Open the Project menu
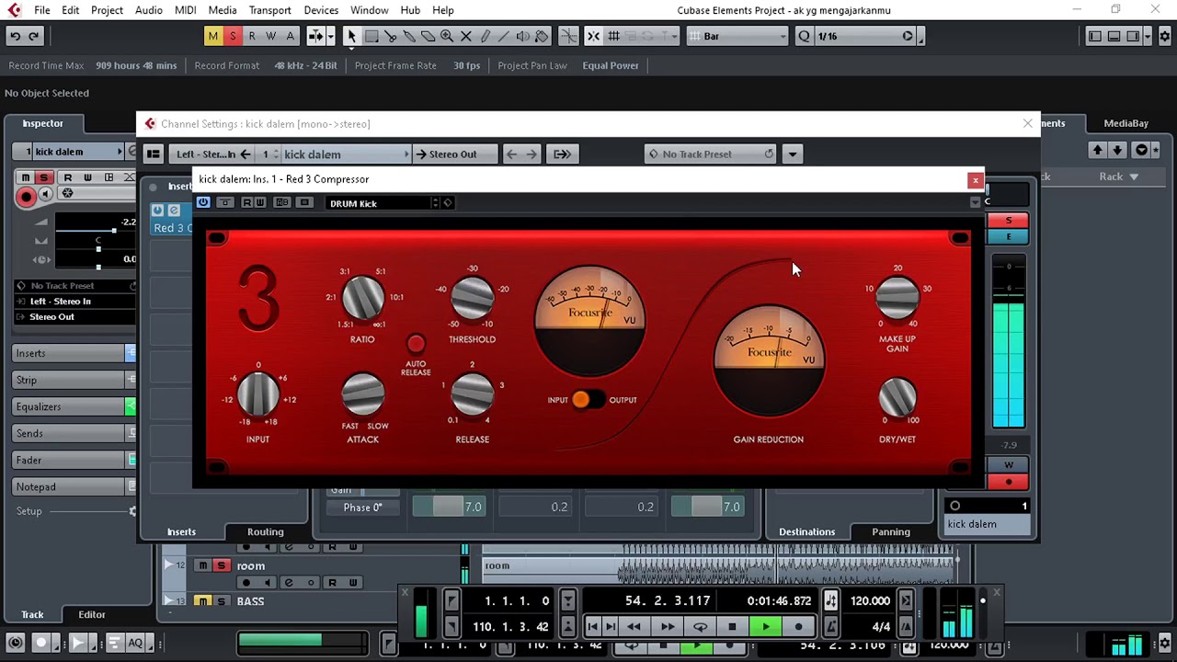This screenshot has width=1177, height=662. tap(107, 10)
